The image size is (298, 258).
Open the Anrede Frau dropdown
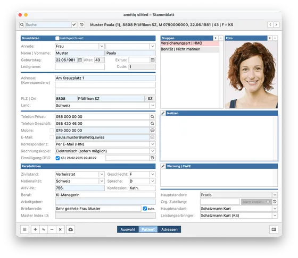(102, 46)
